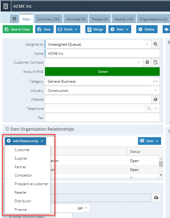Open website using the globe icon
This screenshot has height=218, width=170.
(155, 99)
